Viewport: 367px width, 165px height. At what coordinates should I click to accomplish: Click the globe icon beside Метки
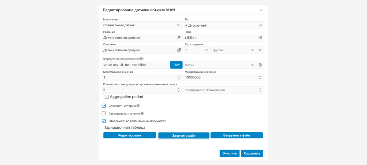click(260, 65)
